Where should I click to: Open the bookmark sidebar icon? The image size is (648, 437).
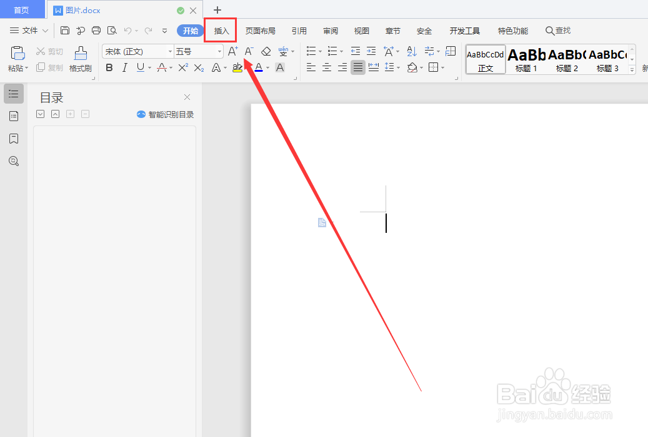coord(14,139)
